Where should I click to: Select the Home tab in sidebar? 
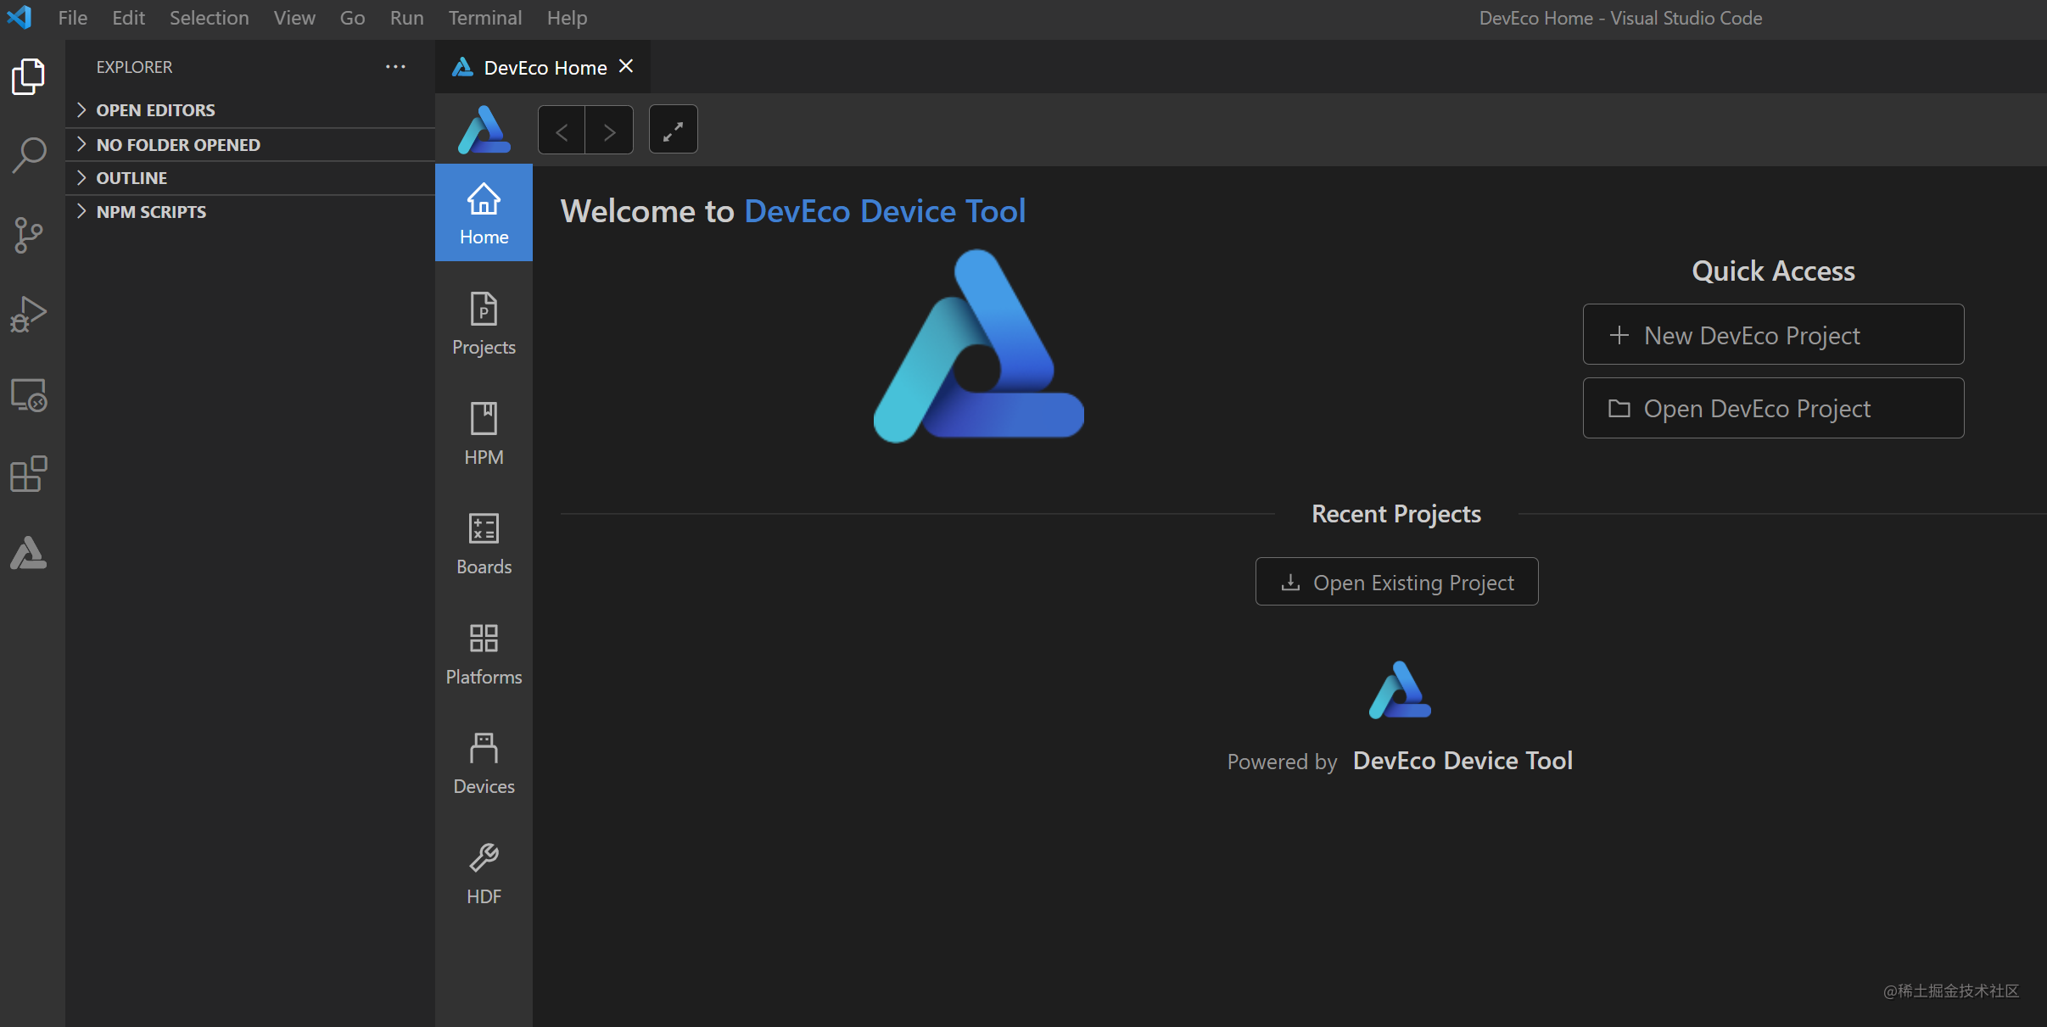pos(484,212)
